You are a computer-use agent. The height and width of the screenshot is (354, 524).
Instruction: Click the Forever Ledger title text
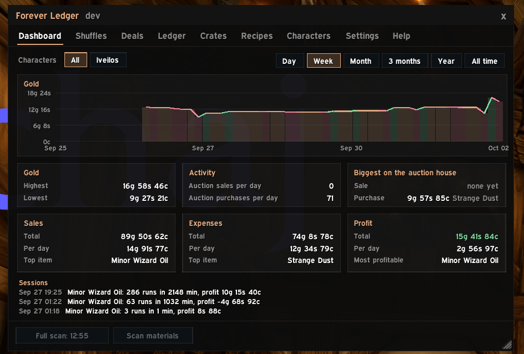point(47,16)
